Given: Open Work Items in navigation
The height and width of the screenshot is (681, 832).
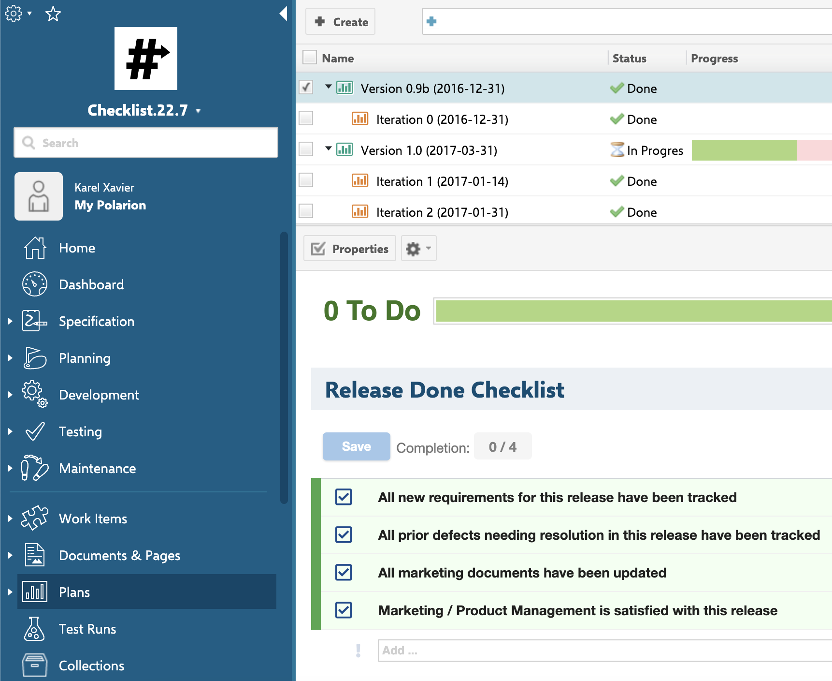Looking at the screenshot, I should (x=93, y=519).
